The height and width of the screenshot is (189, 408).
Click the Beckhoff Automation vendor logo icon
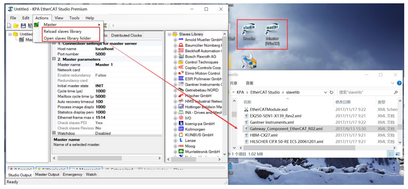[181, 51]
